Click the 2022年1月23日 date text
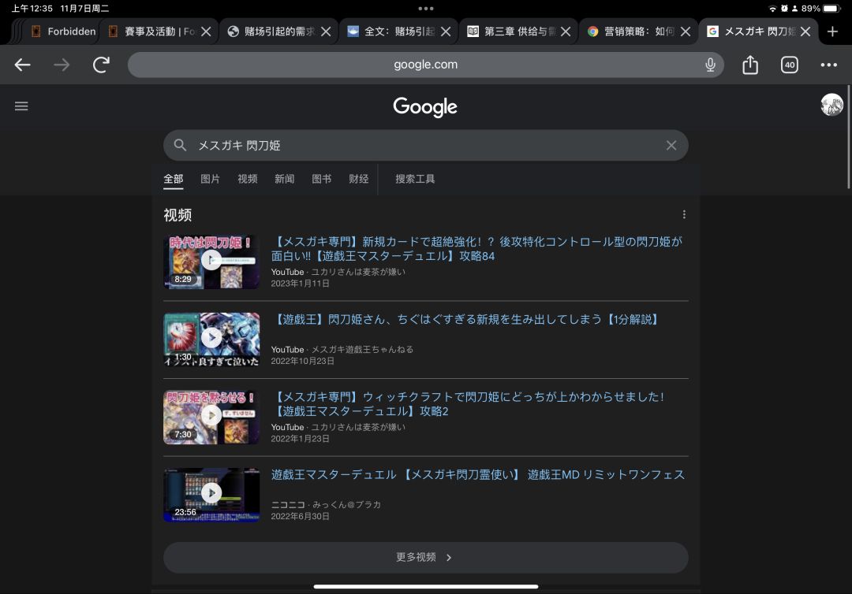 [300, 439]
